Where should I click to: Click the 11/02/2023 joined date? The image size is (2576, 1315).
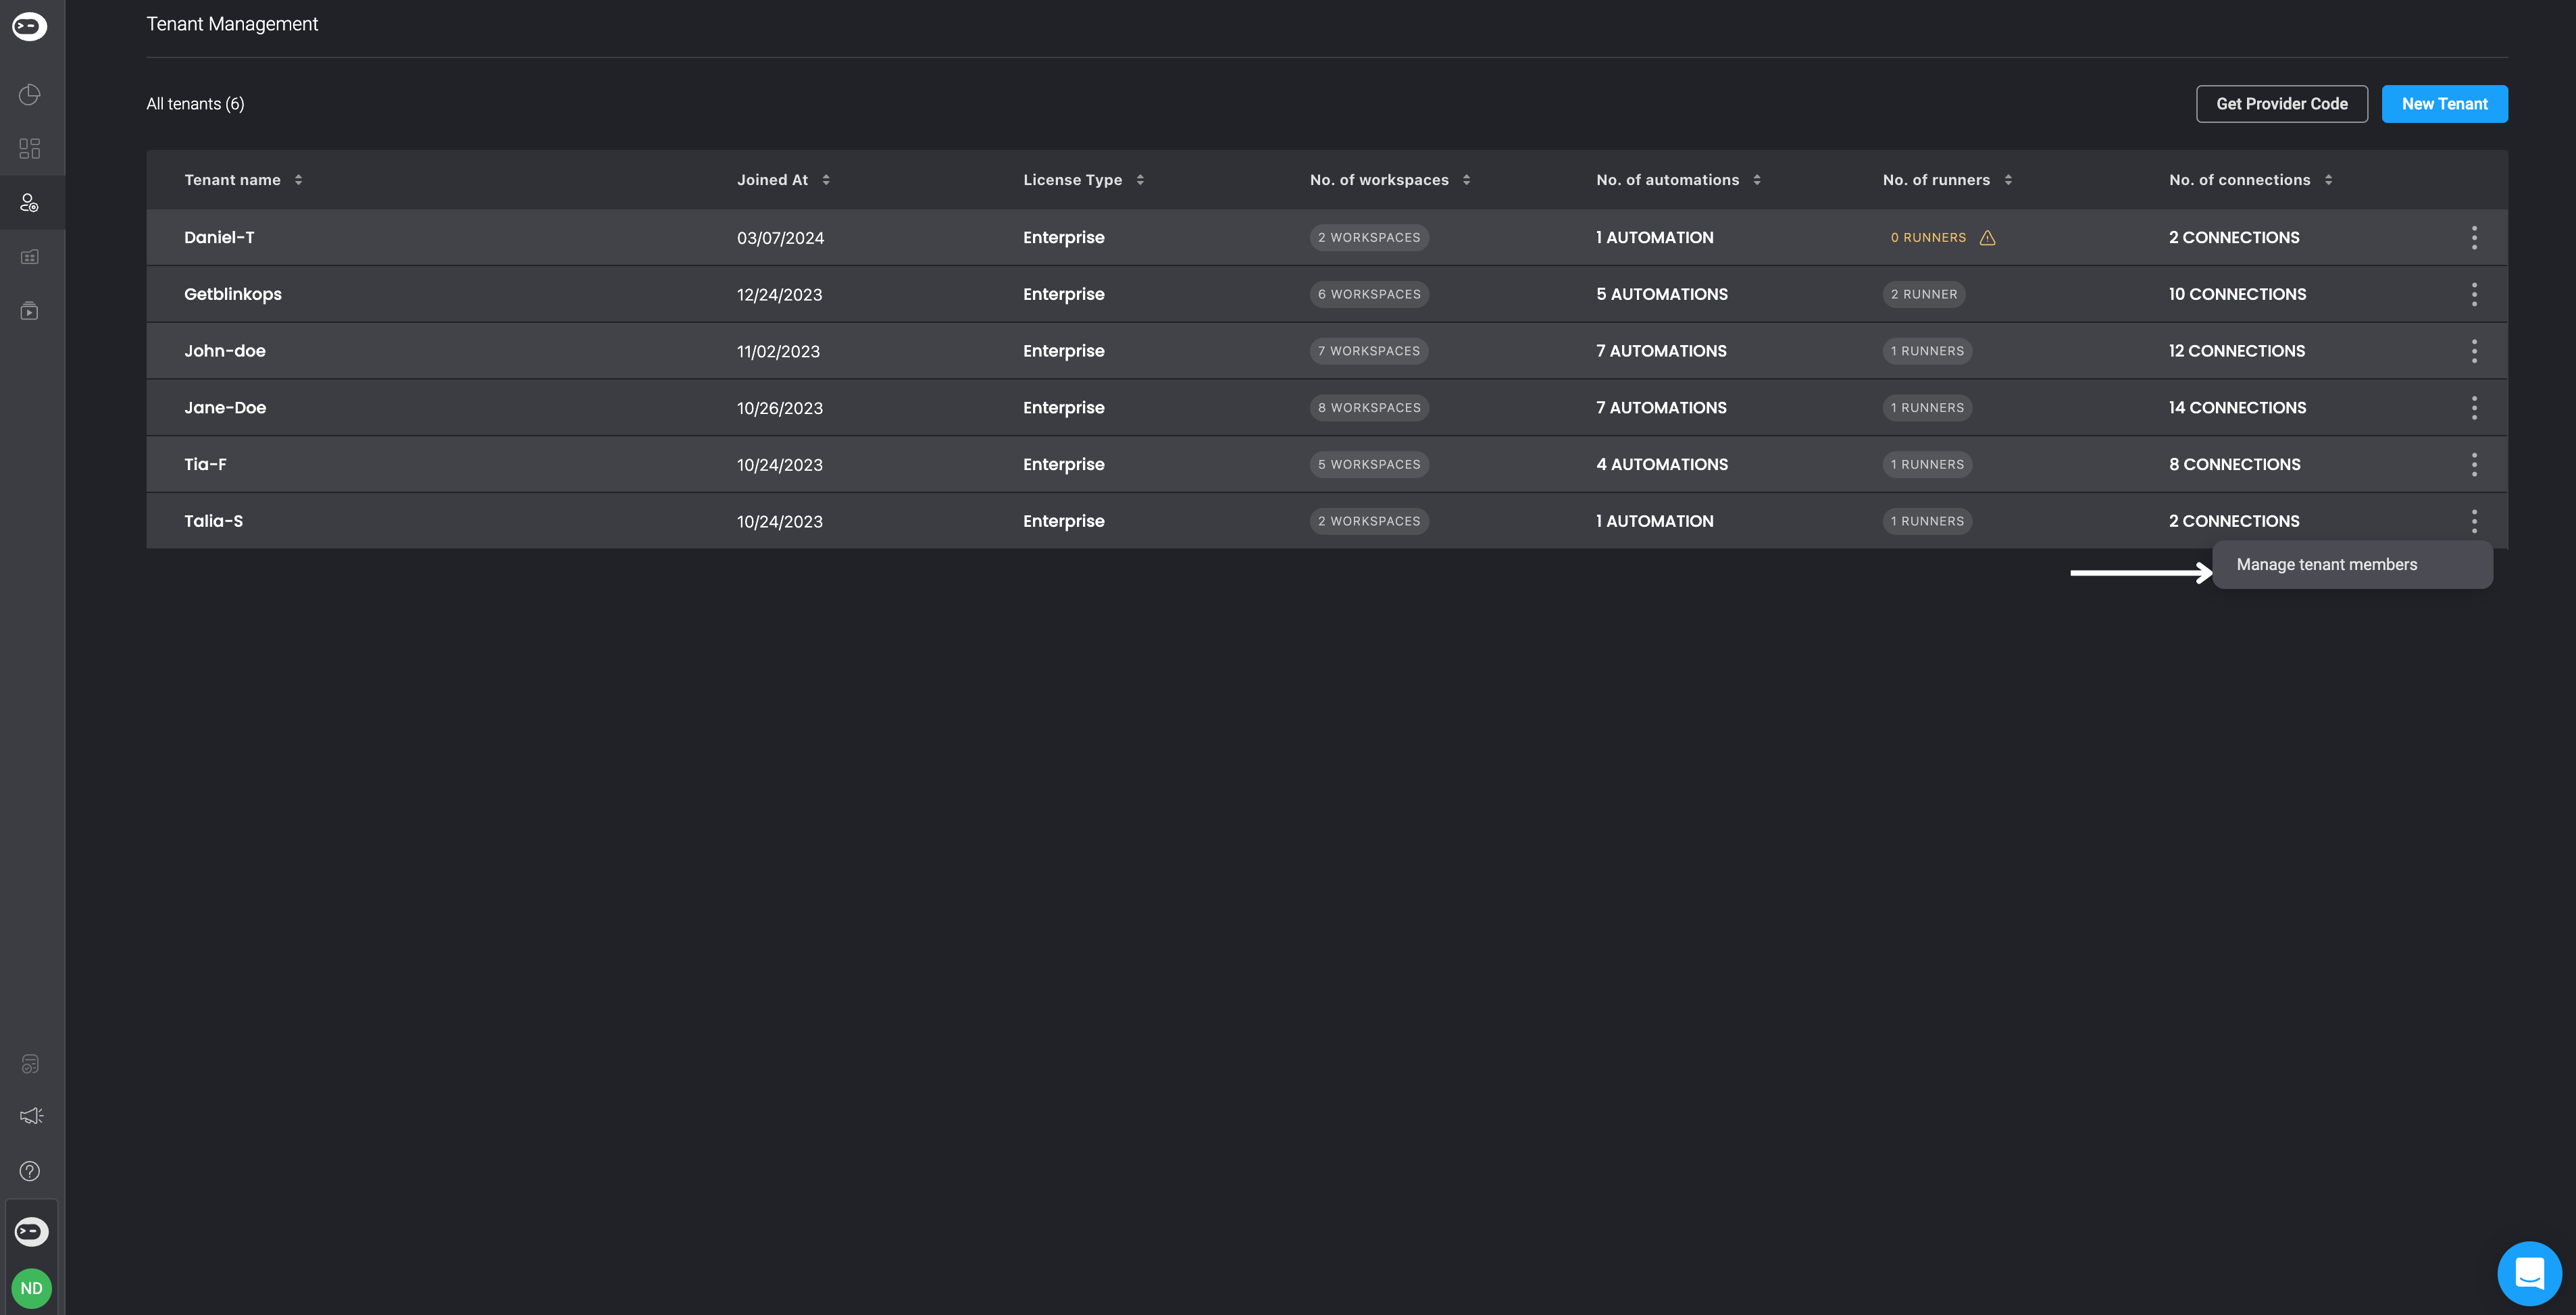(x=778, y=352)
